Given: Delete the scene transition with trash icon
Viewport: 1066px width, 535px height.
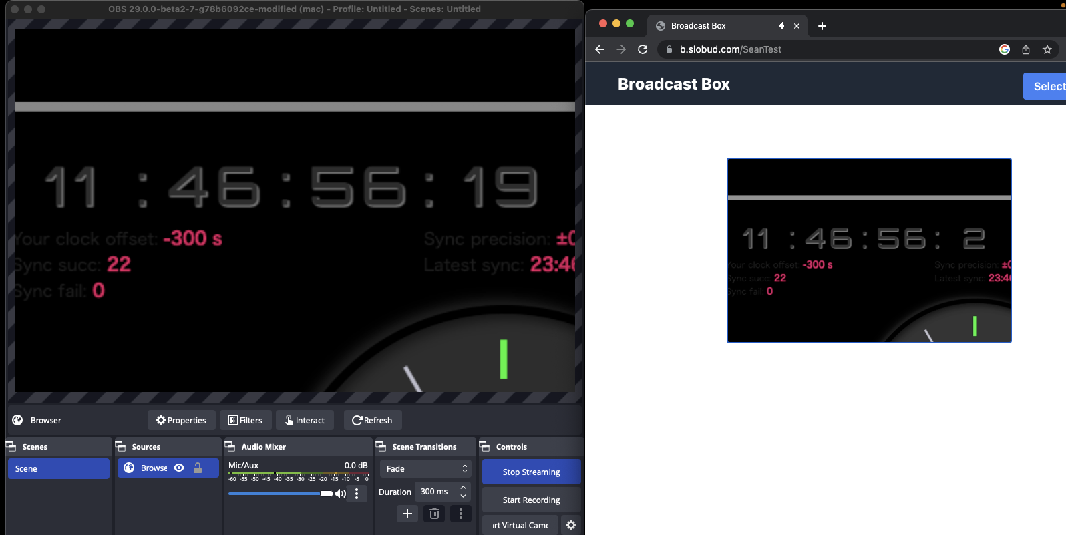Looking at the screenshot, I should click(434, 514).
